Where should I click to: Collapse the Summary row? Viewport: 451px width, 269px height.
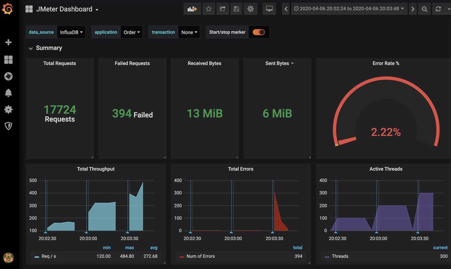(45, 48)
